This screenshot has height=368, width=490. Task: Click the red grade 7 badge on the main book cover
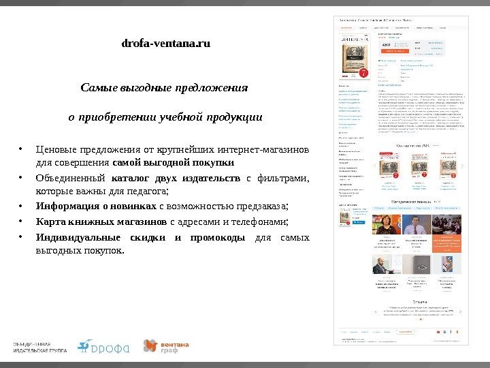point(363,73)
